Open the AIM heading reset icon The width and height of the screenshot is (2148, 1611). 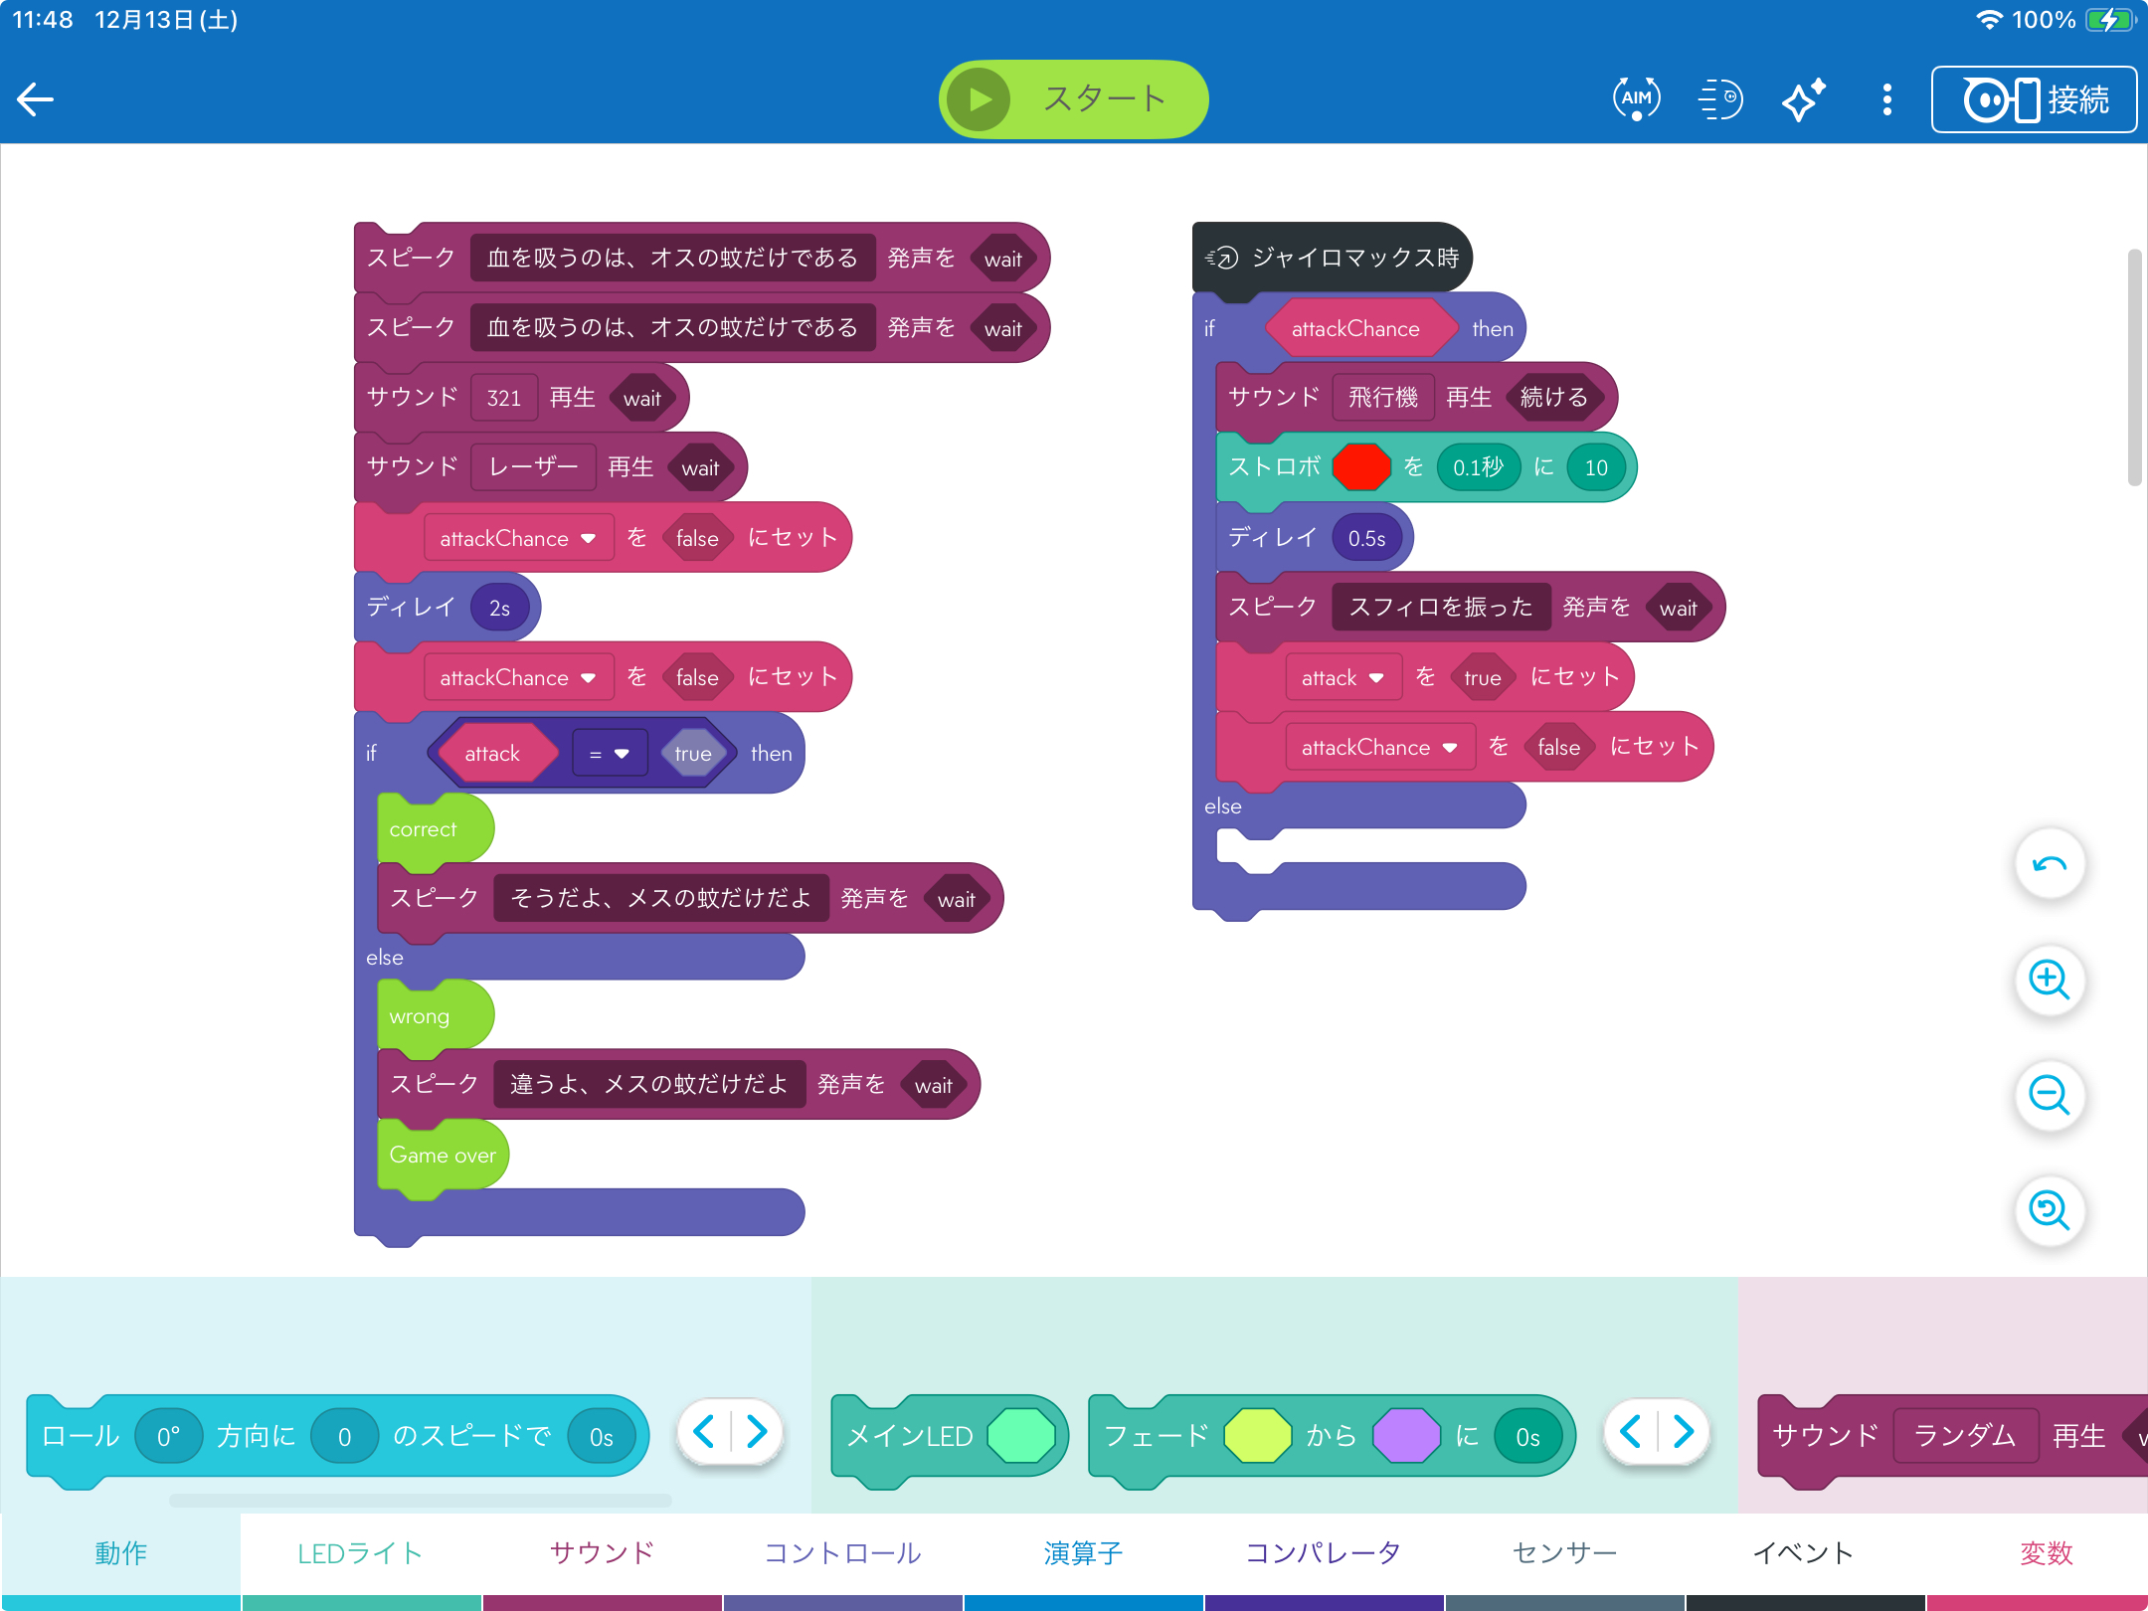(x=1636, y=99)
